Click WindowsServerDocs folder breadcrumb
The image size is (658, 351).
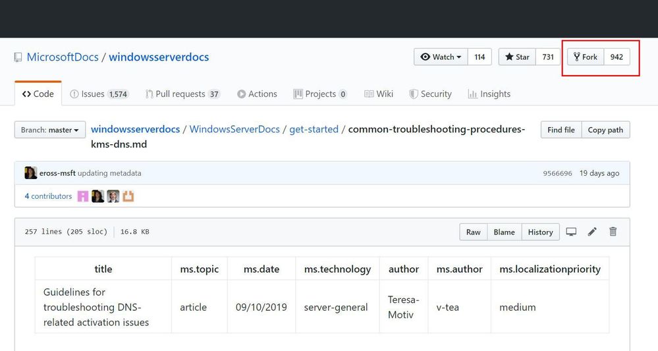pos(234,129)
